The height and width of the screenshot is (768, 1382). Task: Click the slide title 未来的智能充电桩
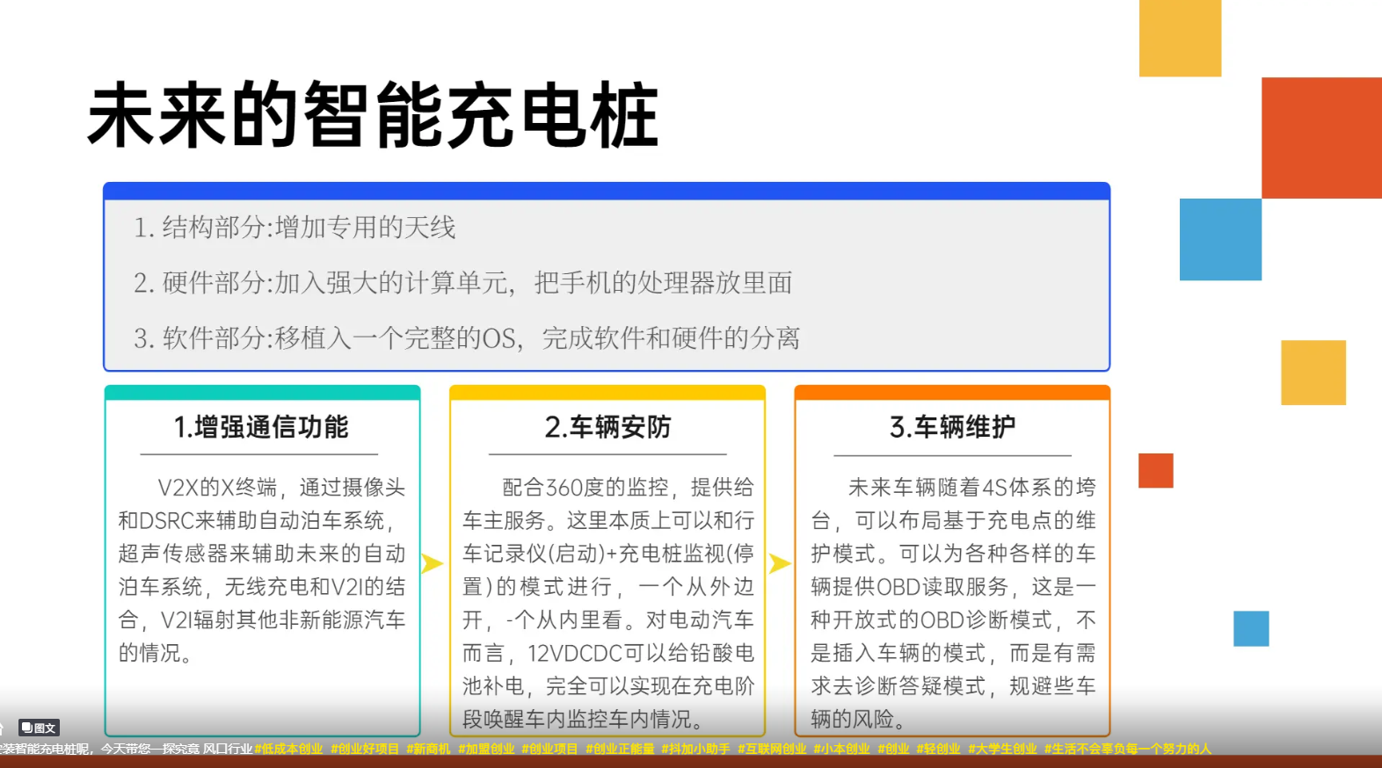point(374,115)
